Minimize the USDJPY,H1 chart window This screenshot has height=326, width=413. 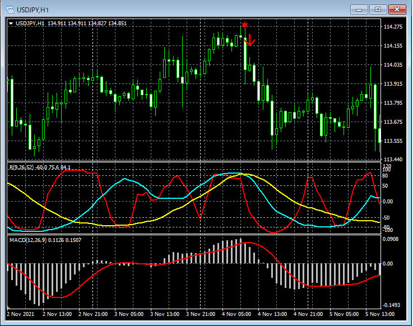359,9
